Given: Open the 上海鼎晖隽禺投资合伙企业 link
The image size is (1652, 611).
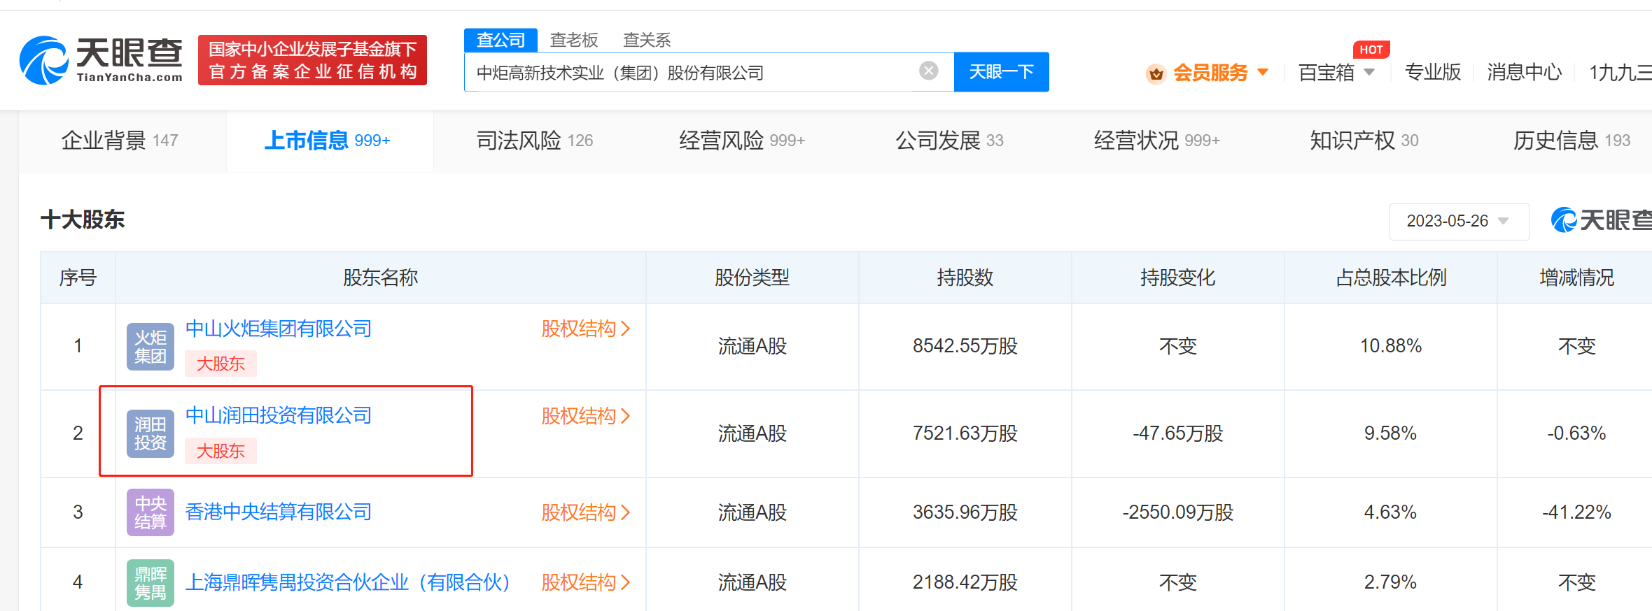Looking at the screenshot, I should (347, 582).
